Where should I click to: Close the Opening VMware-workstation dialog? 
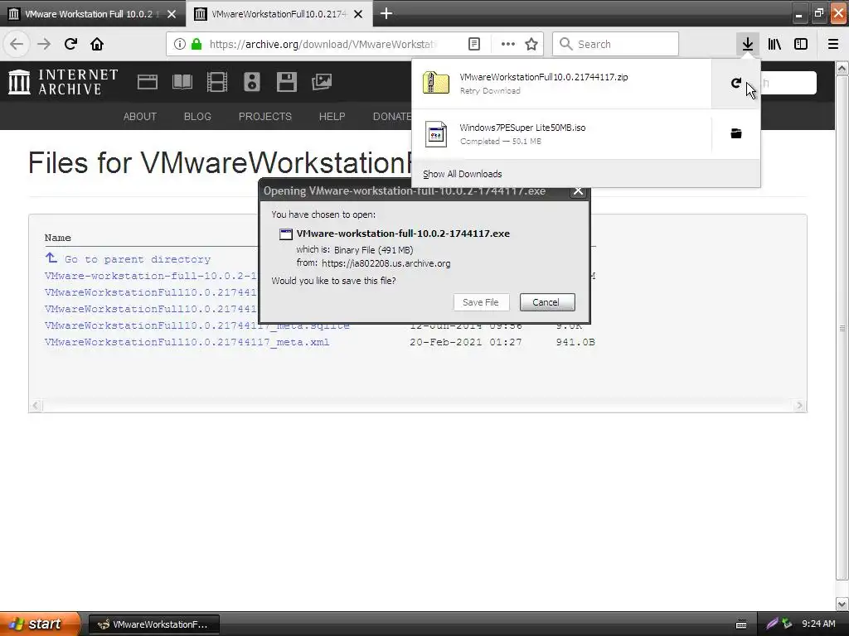pyautogui.click(x=578, y=191)
